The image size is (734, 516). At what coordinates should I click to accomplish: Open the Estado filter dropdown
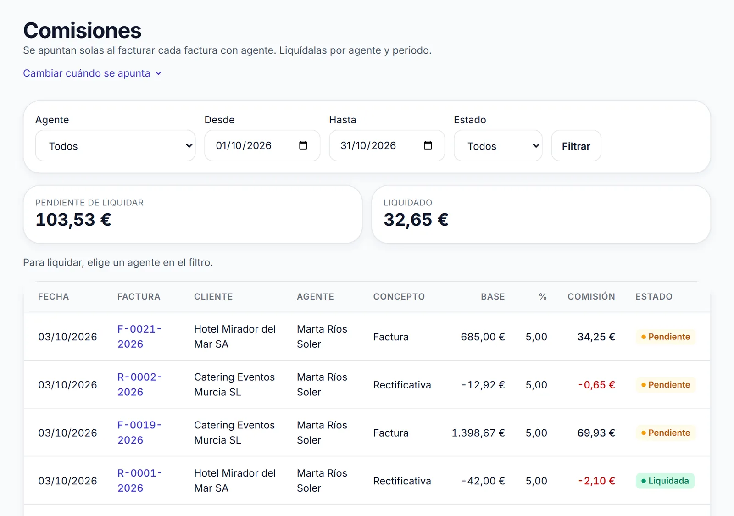(x=498, y=146)
